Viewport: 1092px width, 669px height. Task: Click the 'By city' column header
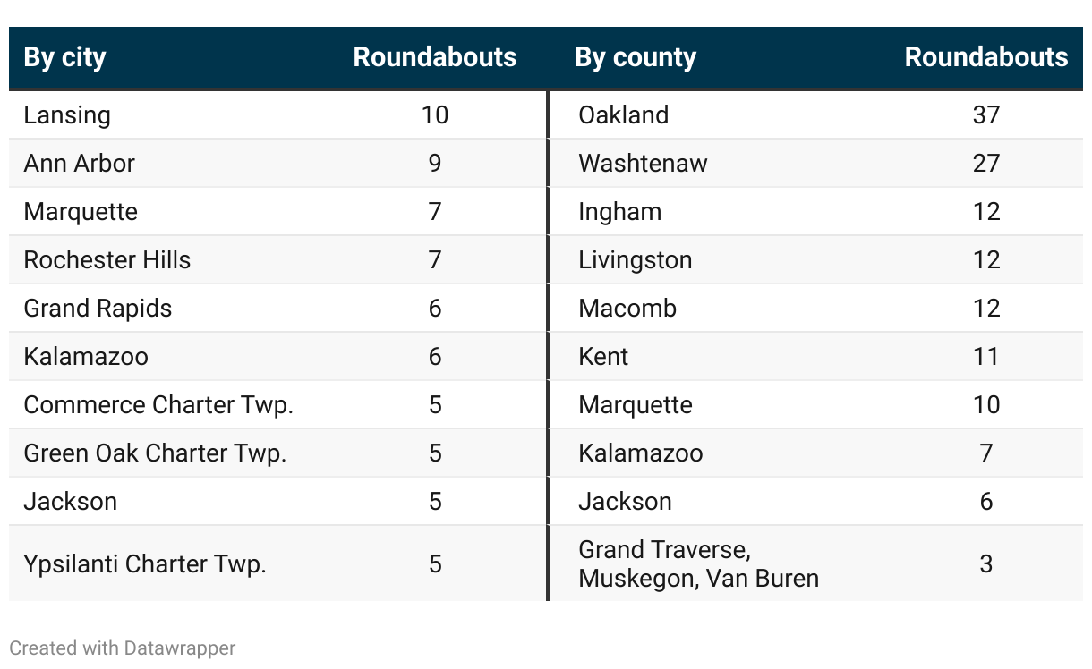[x=64, y=58]
